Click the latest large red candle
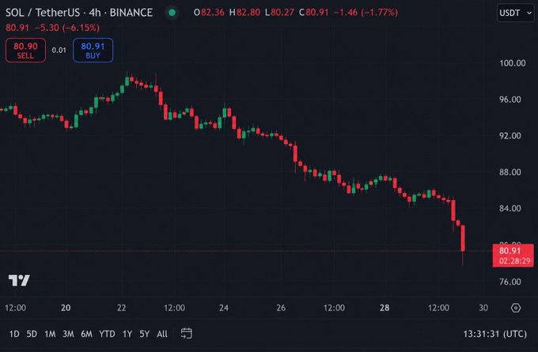This screenshot has width=538, height=352. pos(463,238)
